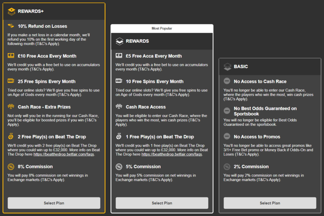Image resolution: width=324 pixels, height=216 pixels.
Task: Click the 10% Refund on Losses hand icon
Action: click(11, 26)
